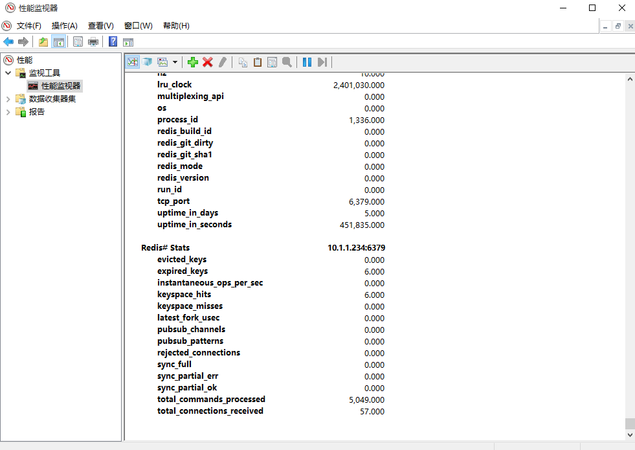The width and height of the screenshot is (635, 450).
Task: Open the 窗口(W) menu
Action: pos(138,26)
